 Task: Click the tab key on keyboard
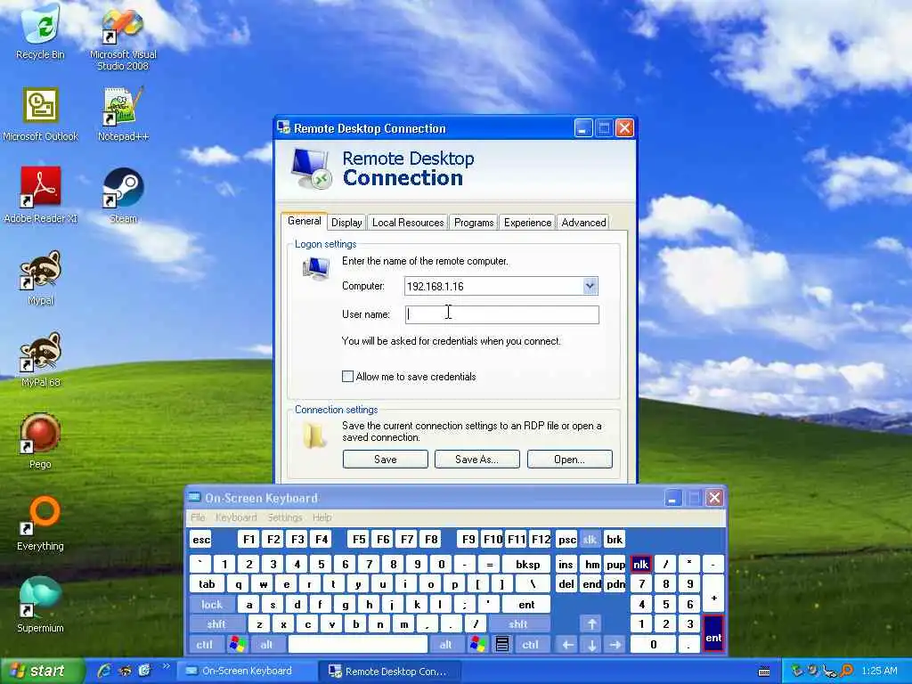(x=207, y=584)
